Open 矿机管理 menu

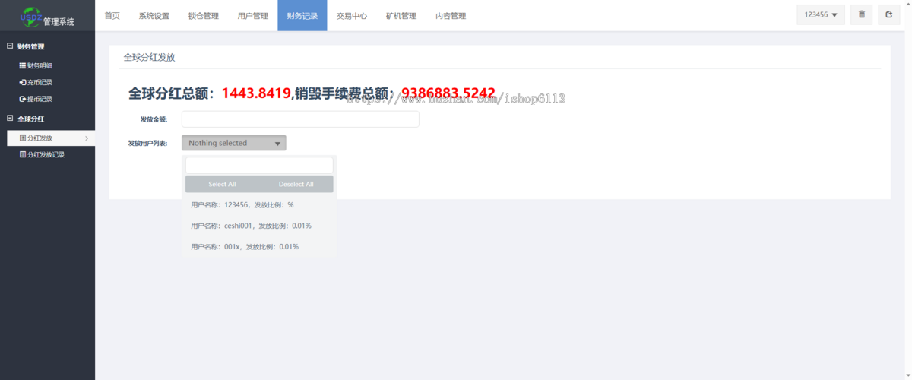[x=401, y=15]
